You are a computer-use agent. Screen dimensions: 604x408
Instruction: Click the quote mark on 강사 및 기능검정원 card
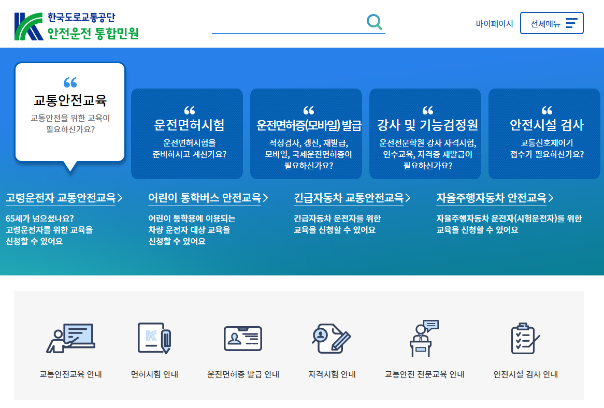point(428,110)
